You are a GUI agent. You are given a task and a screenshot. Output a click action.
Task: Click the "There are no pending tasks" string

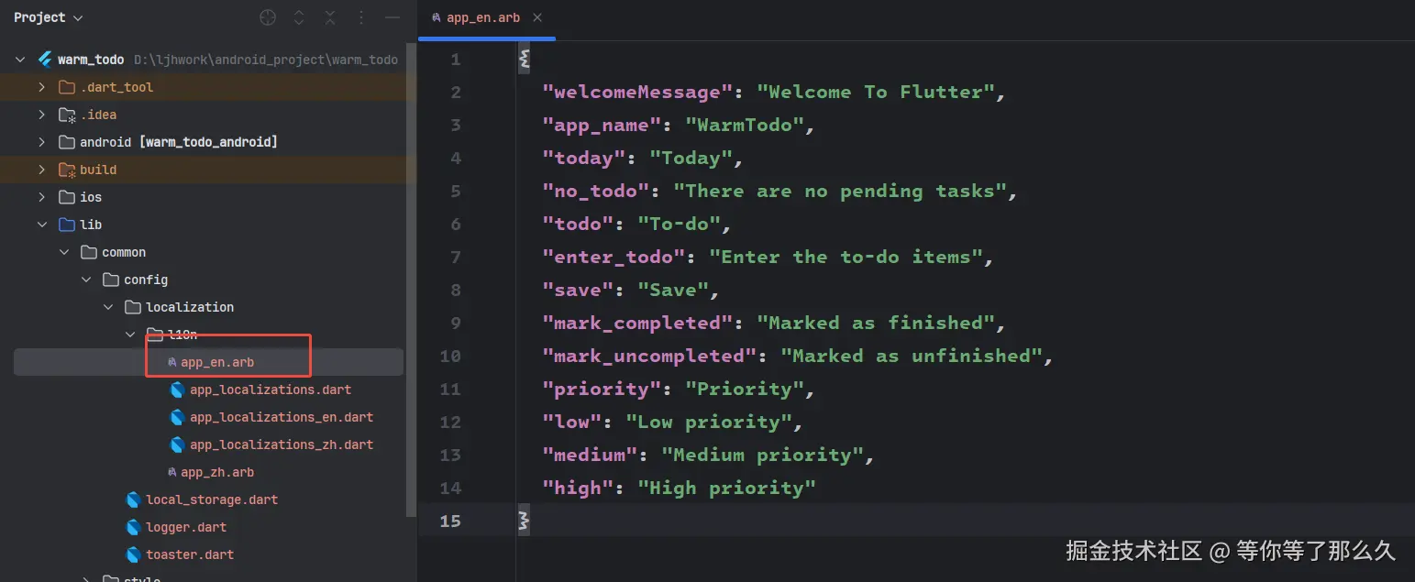pyautogui.click(x=840, y=192)
